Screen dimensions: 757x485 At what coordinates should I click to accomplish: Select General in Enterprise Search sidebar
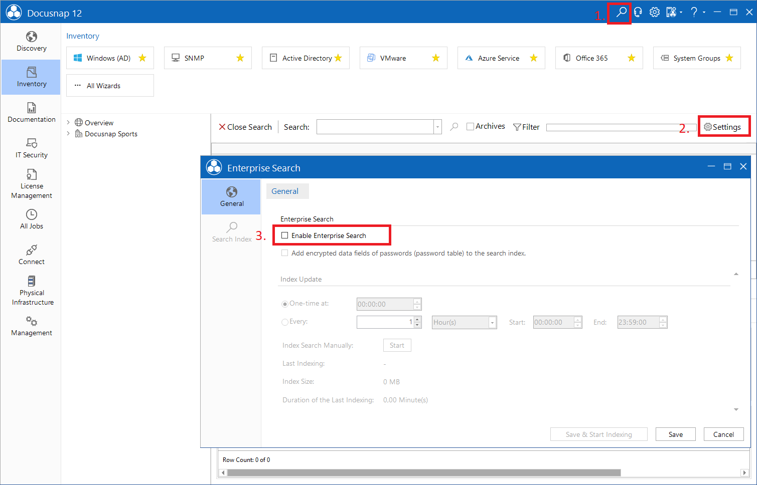point(231,196)
